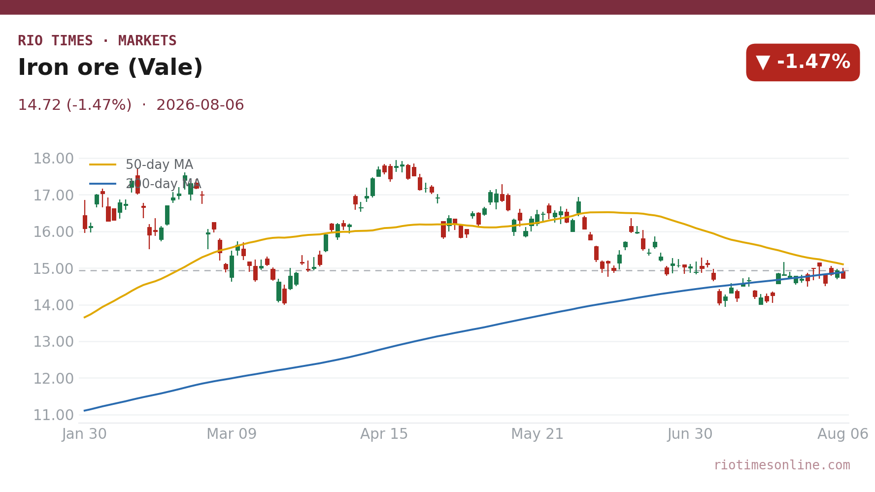Screen dimensions: 875x492
Task: Click the yellow 50-day MA legend line swatch
Action: pos(103,165)
